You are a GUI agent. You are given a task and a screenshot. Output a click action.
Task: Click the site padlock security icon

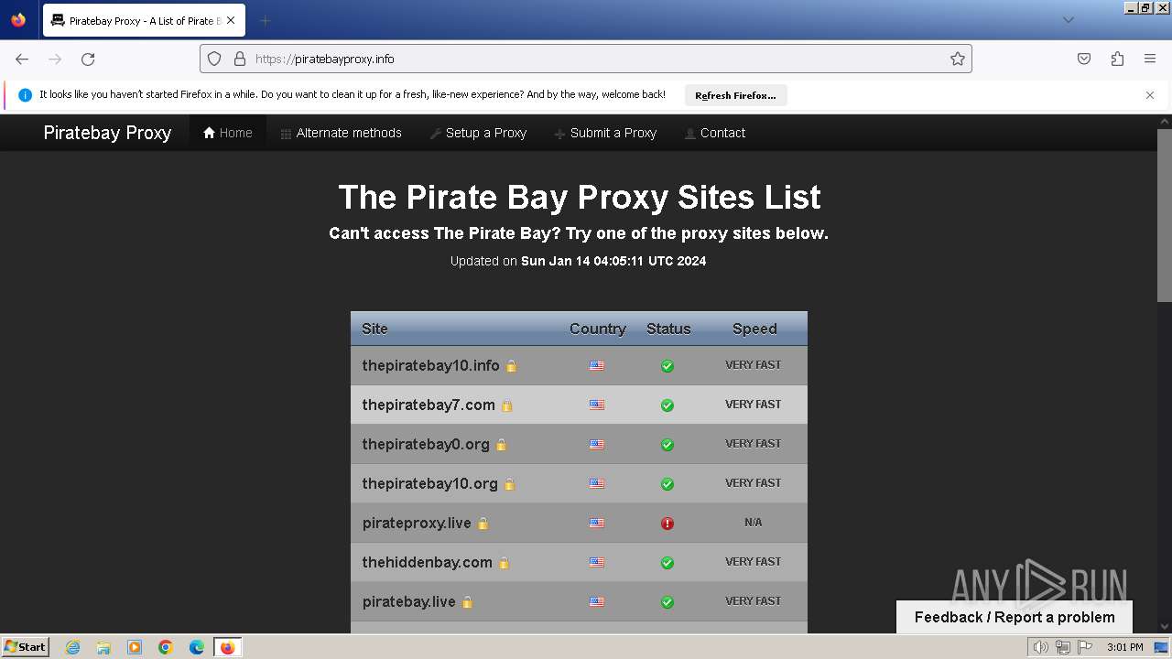click(x=240, y=59)
